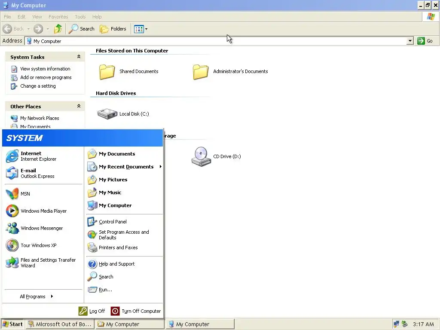440x330 pixels.
Task: Click the Forward navigation button
Action: [x=38, y=29]
